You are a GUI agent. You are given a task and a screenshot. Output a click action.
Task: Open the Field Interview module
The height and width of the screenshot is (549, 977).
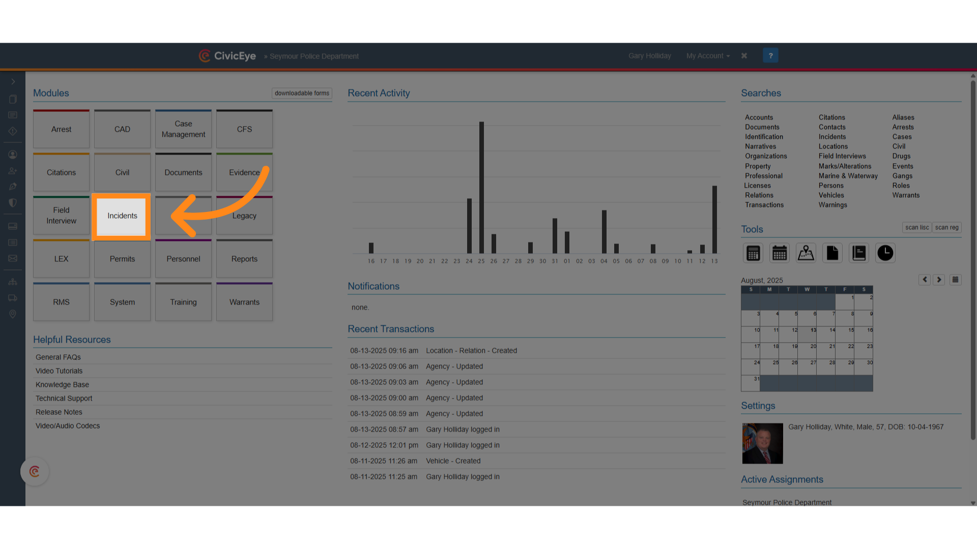(x=61, y=216)
